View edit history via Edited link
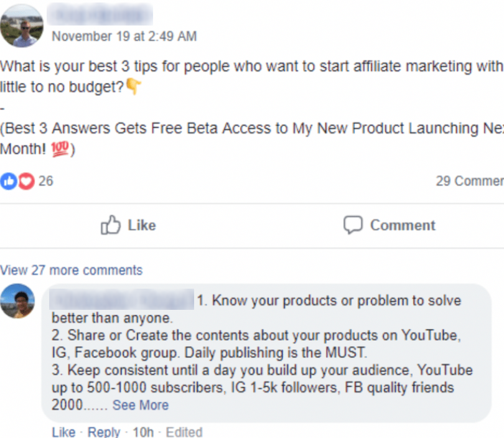 pos(184,432)
